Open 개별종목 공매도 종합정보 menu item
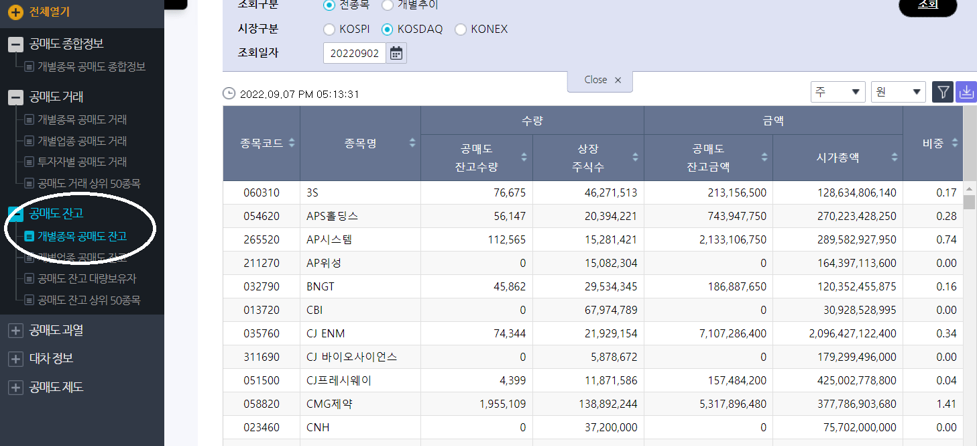 [x=92, y=67]
